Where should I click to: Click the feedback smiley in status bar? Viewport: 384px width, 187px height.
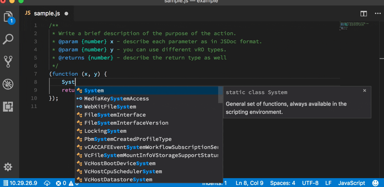[376, 183]
